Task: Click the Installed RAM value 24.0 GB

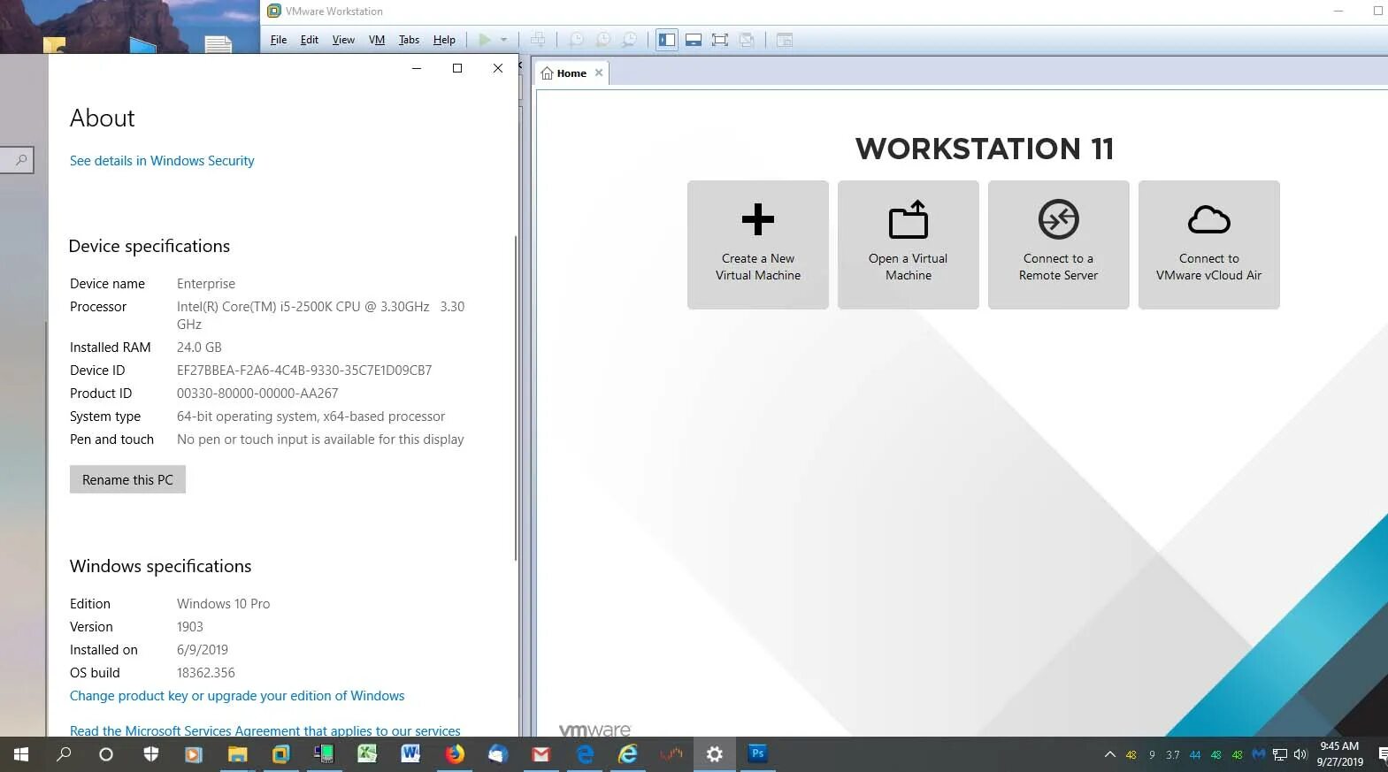Action: pyautogui.click(x=199, y=348)
